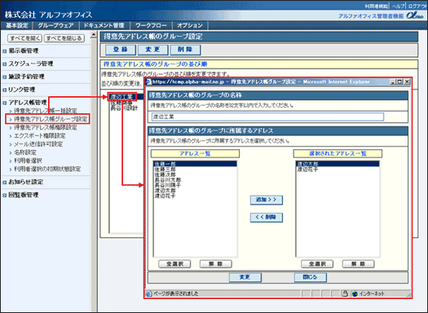Click the padlock icon in popup status bar
This screenshot has height=313, width=428.
[x=345, y=293]
